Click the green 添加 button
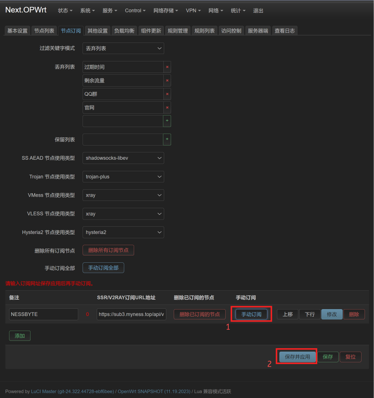374x398 pixels. click(20, 336)
